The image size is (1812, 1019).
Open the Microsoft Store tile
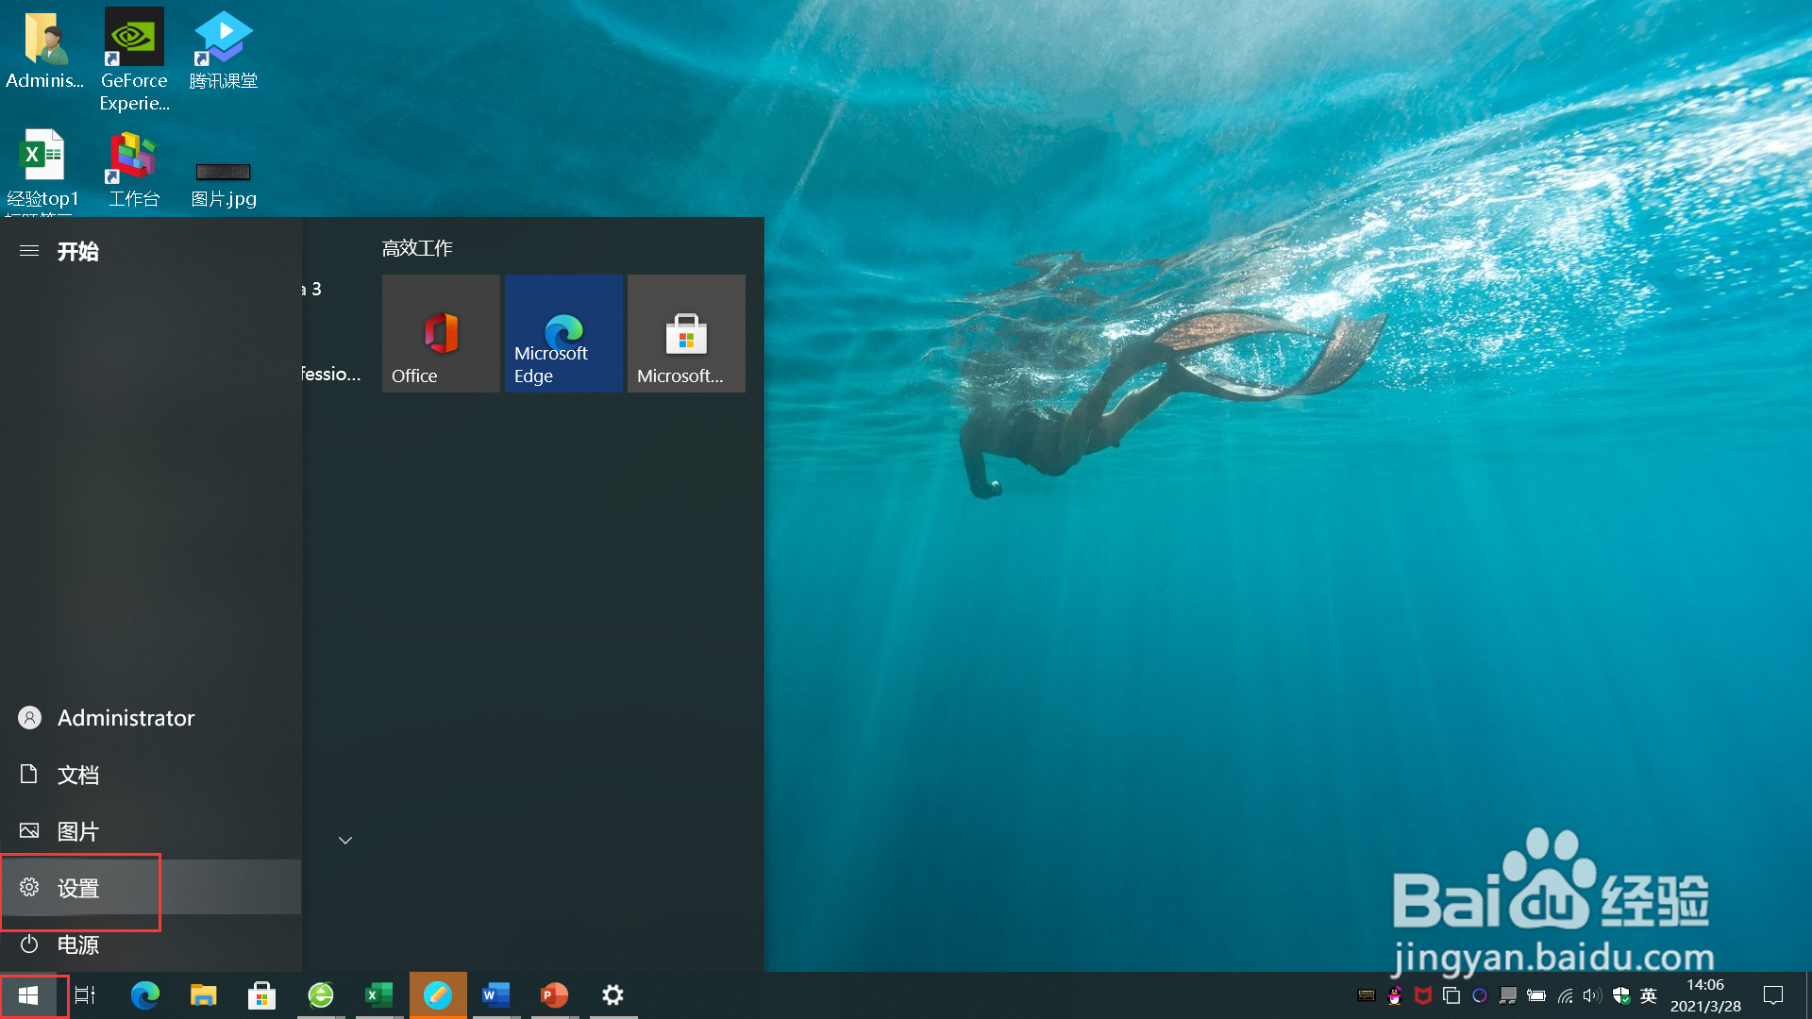tap(686, 333)
